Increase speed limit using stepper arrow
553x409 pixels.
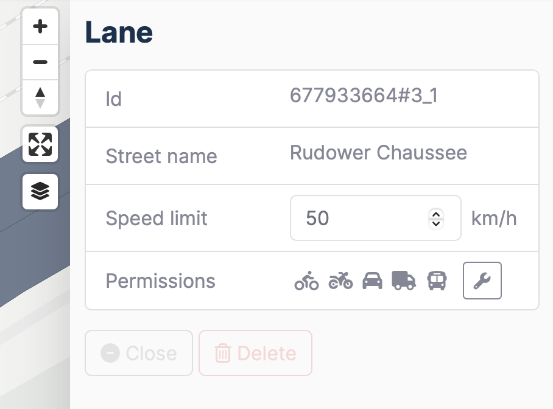[x=435, y=214]
